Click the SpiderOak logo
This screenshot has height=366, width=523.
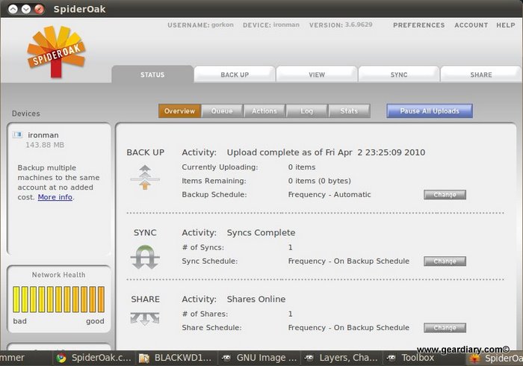click(x=56, y=52)
